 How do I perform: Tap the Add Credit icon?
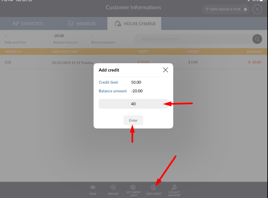(x=153, y=187)
